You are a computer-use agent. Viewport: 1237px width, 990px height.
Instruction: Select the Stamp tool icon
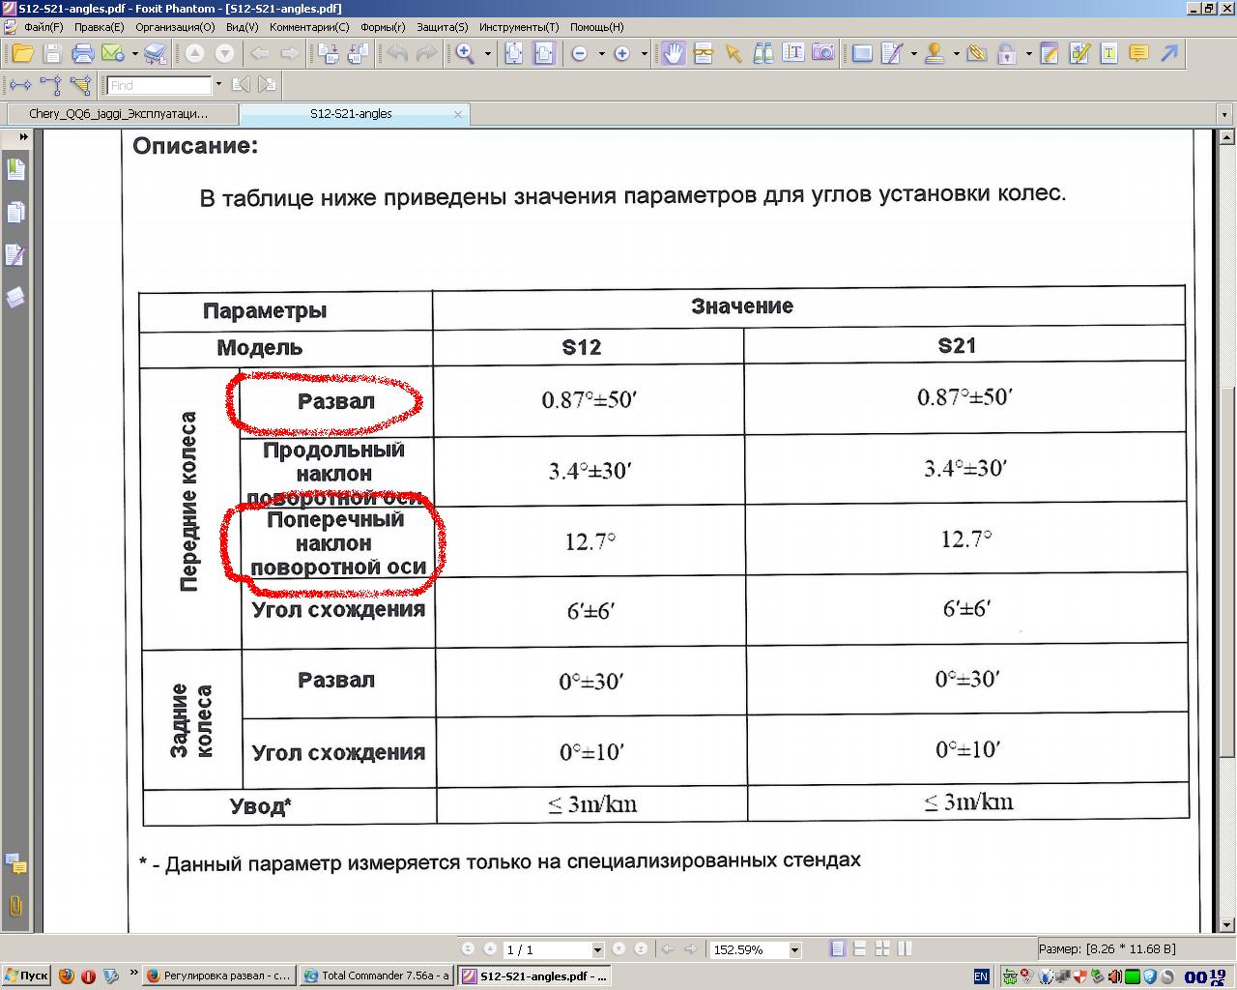934,53
